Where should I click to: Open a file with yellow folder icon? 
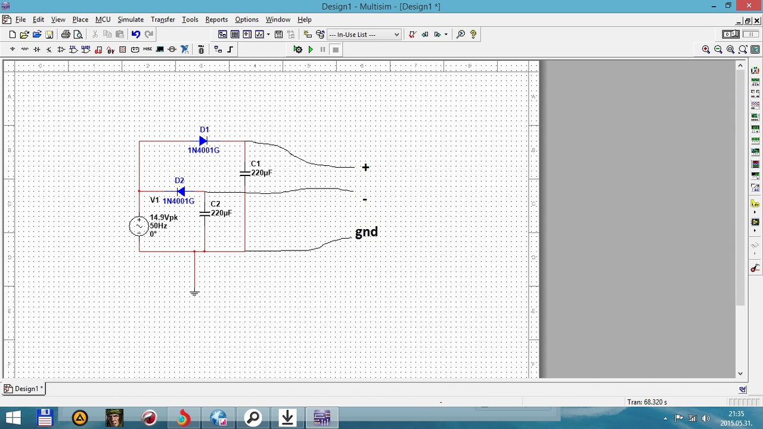click(x=24, y=35)
